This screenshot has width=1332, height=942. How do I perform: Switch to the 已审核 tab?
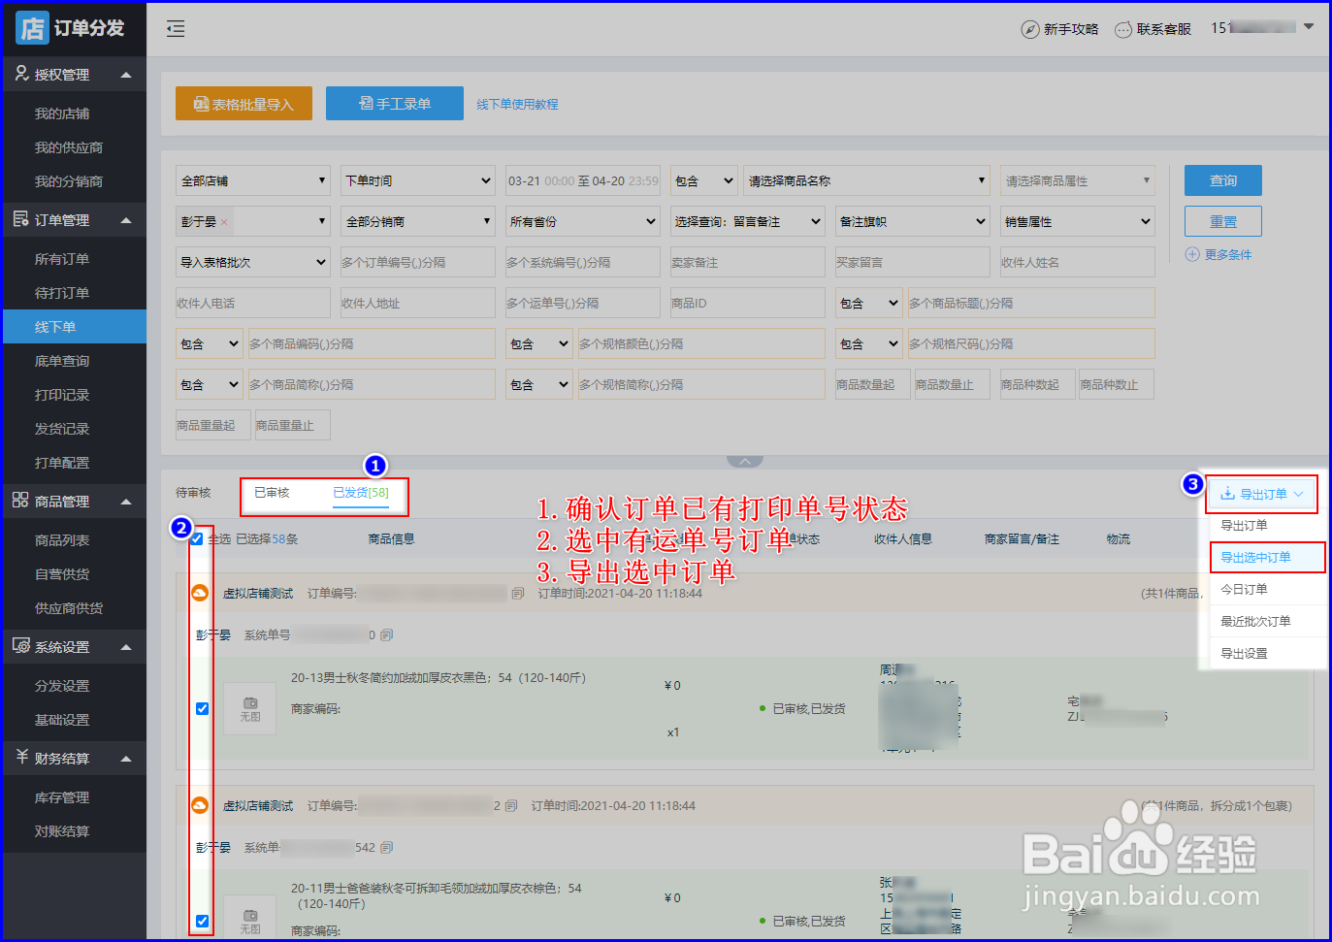click(x=275, y=492)
